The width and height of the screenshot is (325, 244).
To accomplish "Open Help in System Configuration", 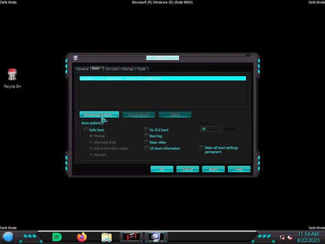I will pos(239,169).
